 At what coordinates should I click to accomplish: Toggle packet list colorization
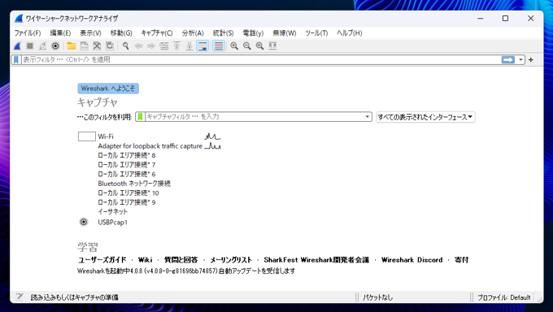219,45
